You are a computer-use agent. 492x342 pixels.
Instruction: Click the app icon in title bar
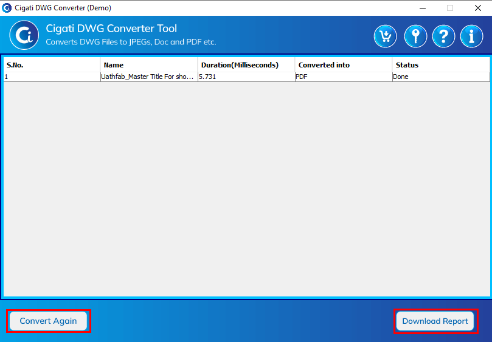[7, 8]
